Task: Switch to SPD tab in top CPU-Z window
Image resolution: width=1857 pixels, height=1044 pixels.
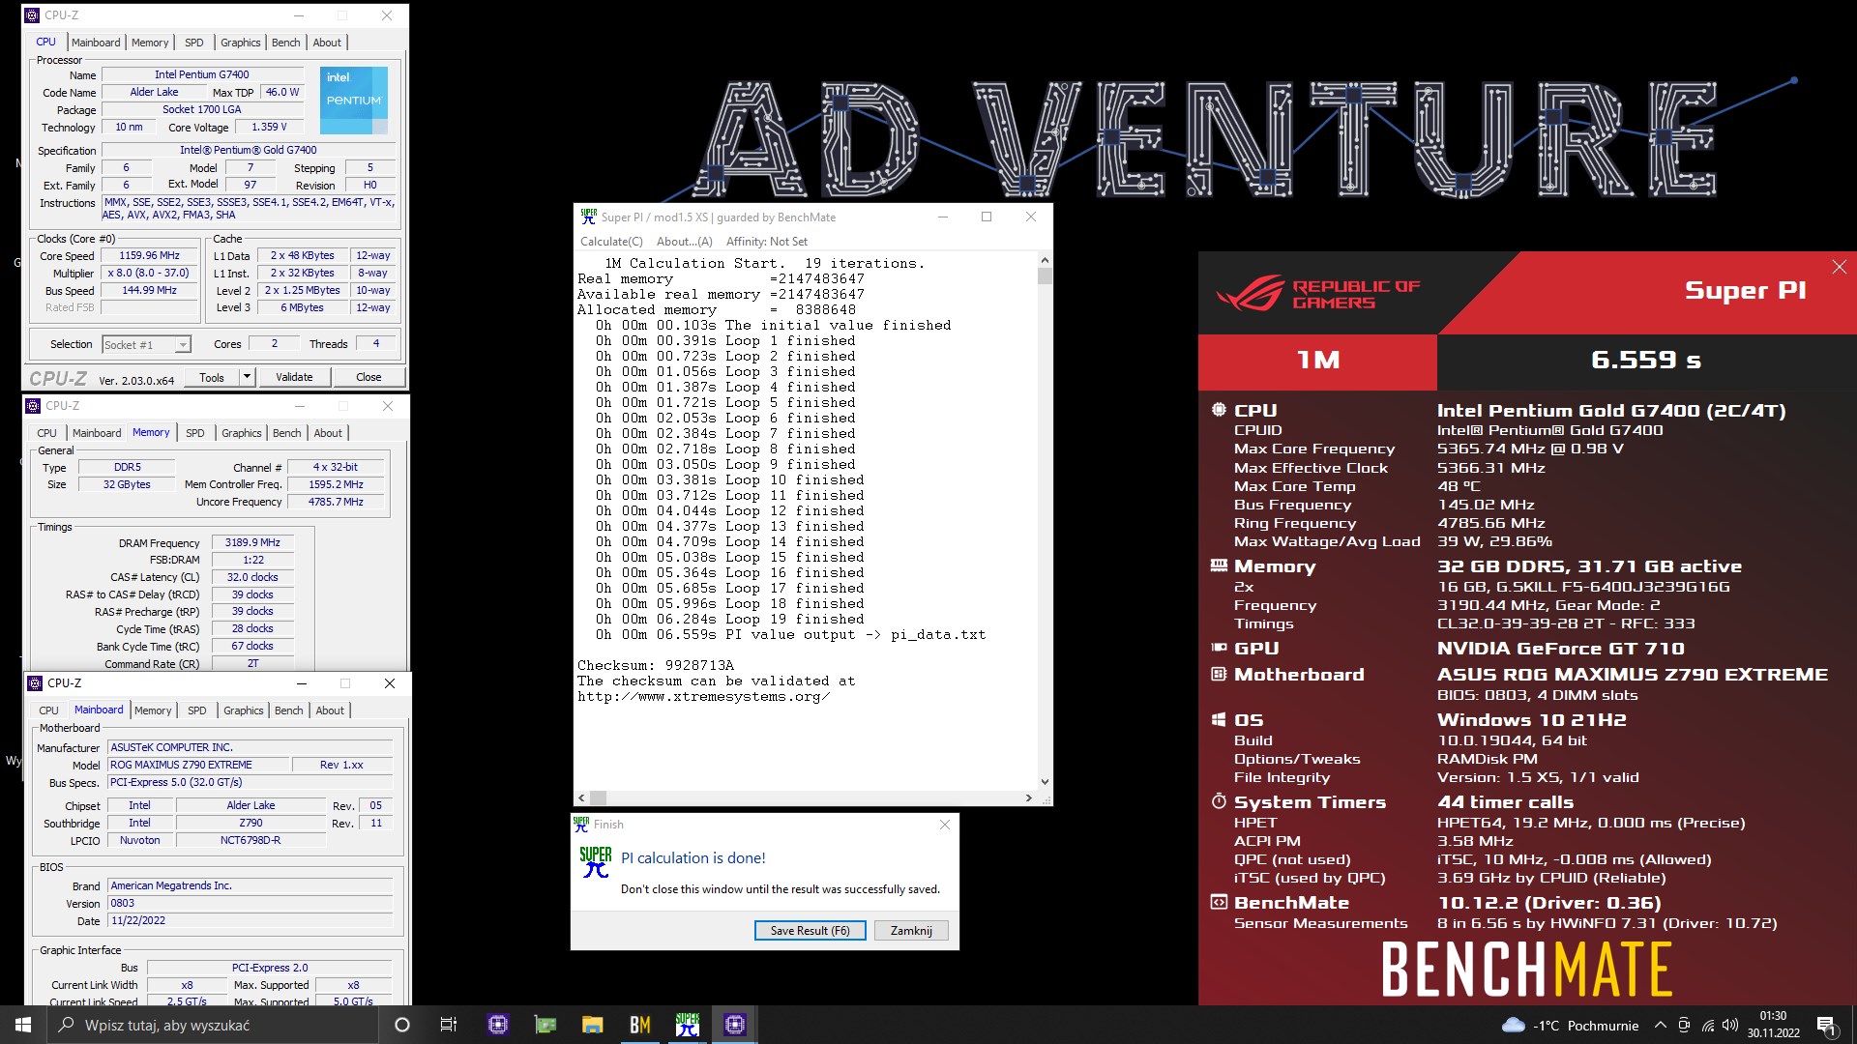Action: pyautogui.click(x=194, y=43)
